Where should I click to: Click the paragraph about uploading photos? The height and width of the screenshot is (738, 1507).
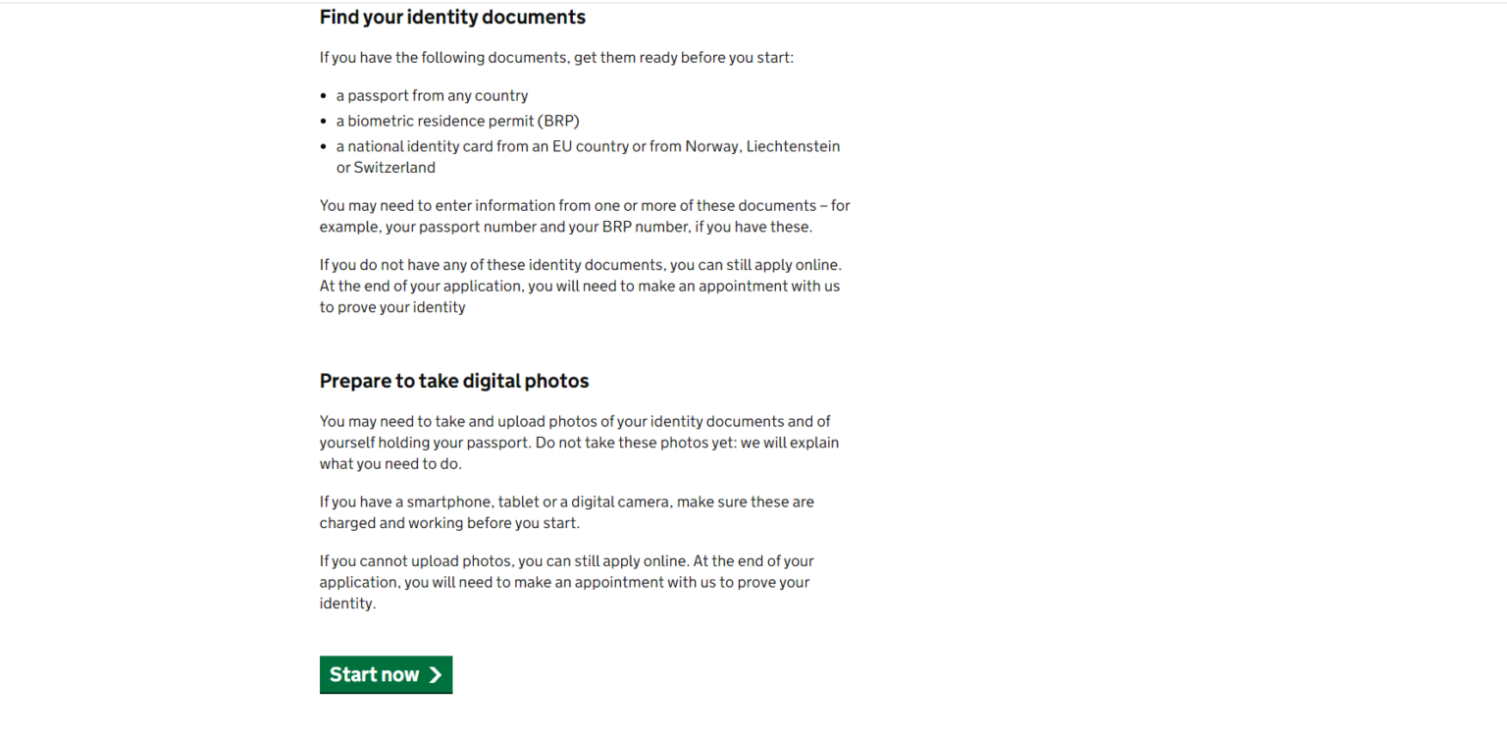tap(566, 582)
